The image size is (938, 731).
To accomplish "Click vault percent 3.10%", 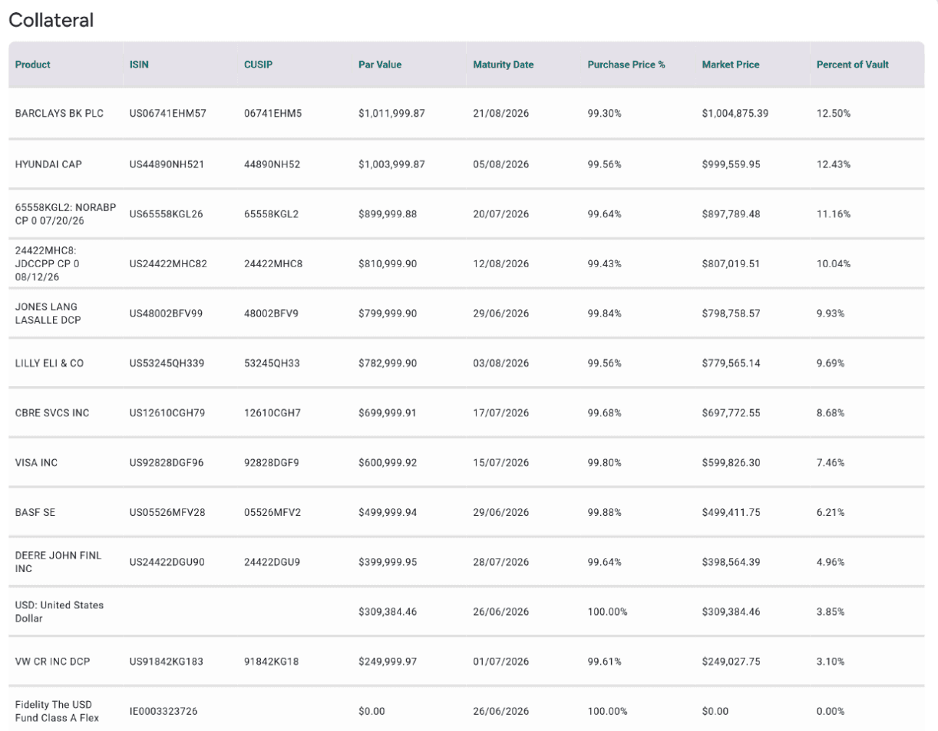I will point(831,662).
